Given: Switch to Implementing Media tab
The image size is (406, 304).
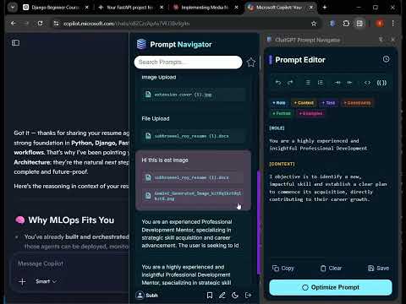Looking at the screenshot, I should pyautogui.click(x=205, y=8).
